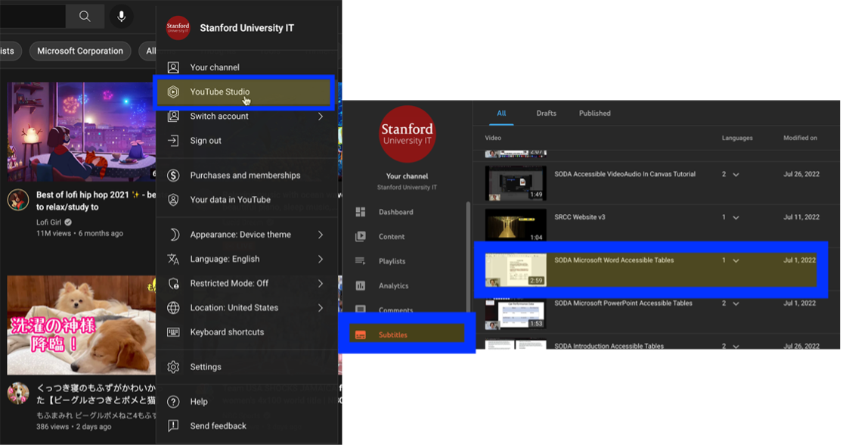Click the Analytics chart icon in Studio

[360, 285]
